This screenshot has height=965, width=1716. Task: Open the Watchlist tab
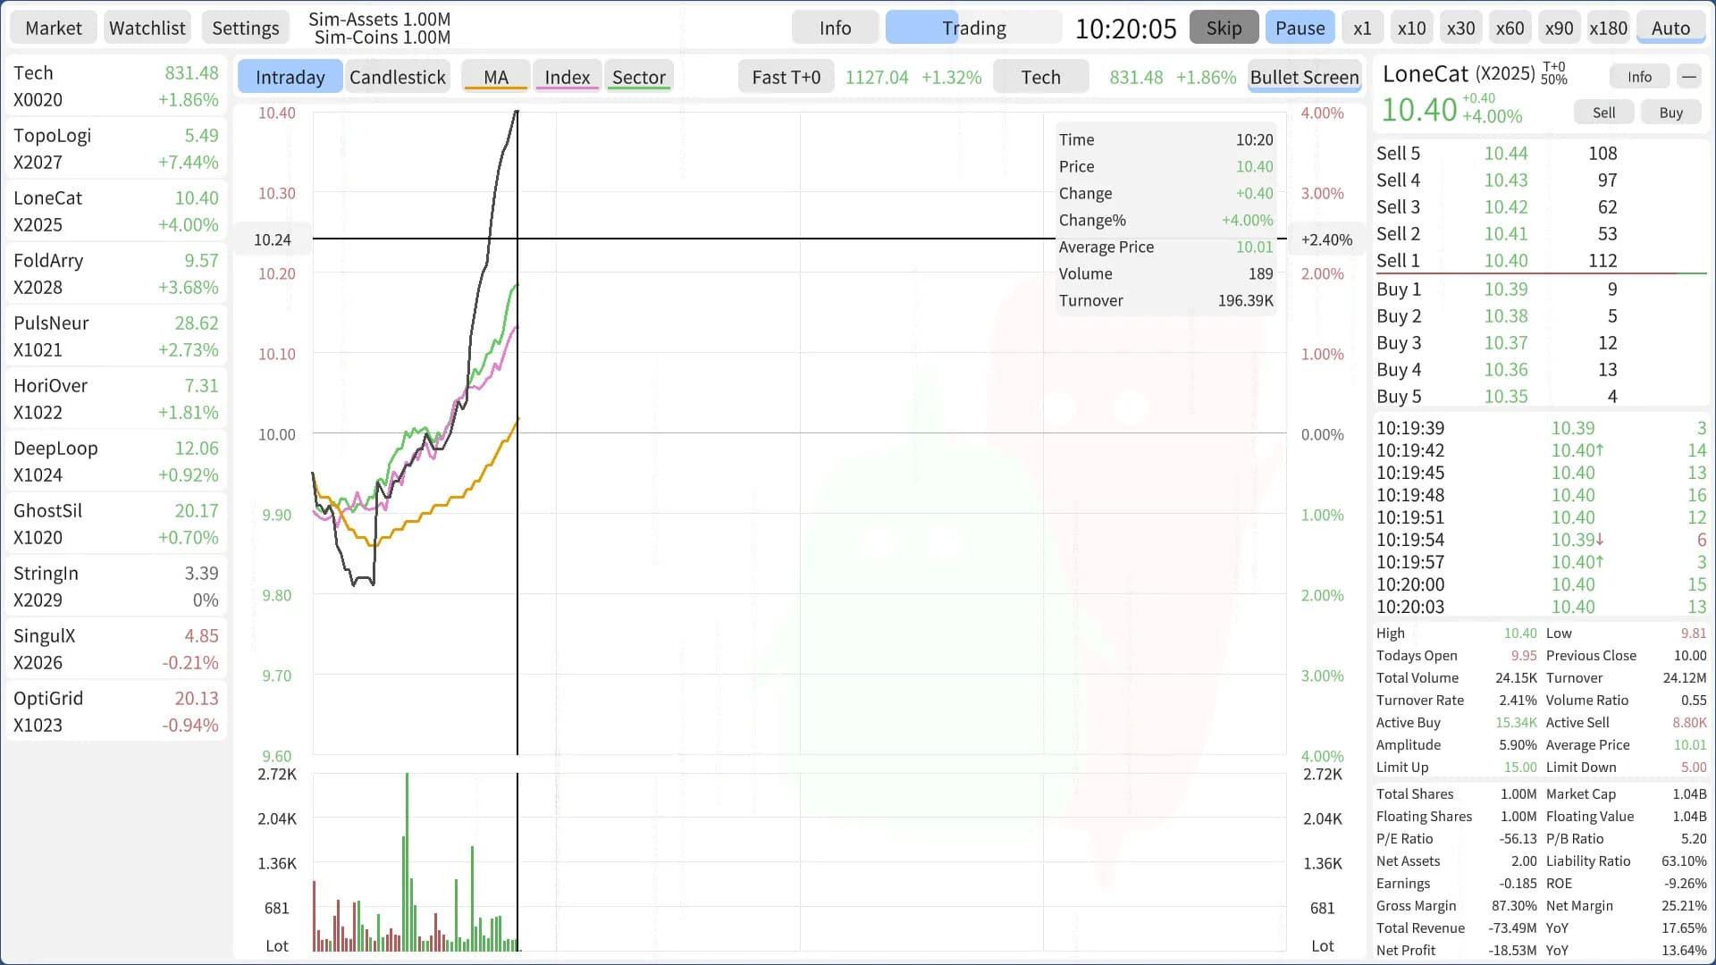147,28
